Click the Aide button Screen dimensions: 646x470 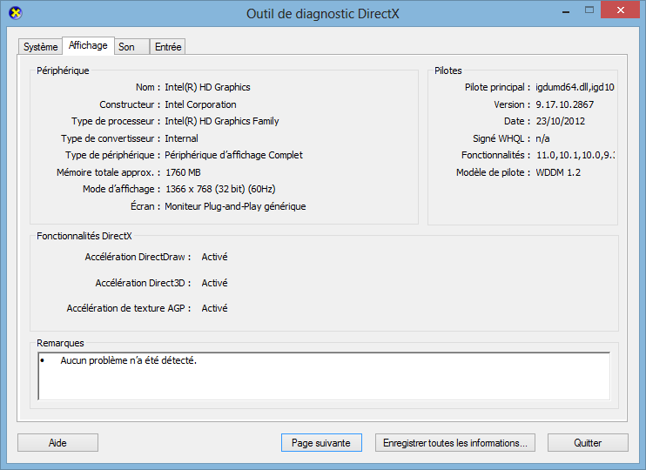[57, 443]
